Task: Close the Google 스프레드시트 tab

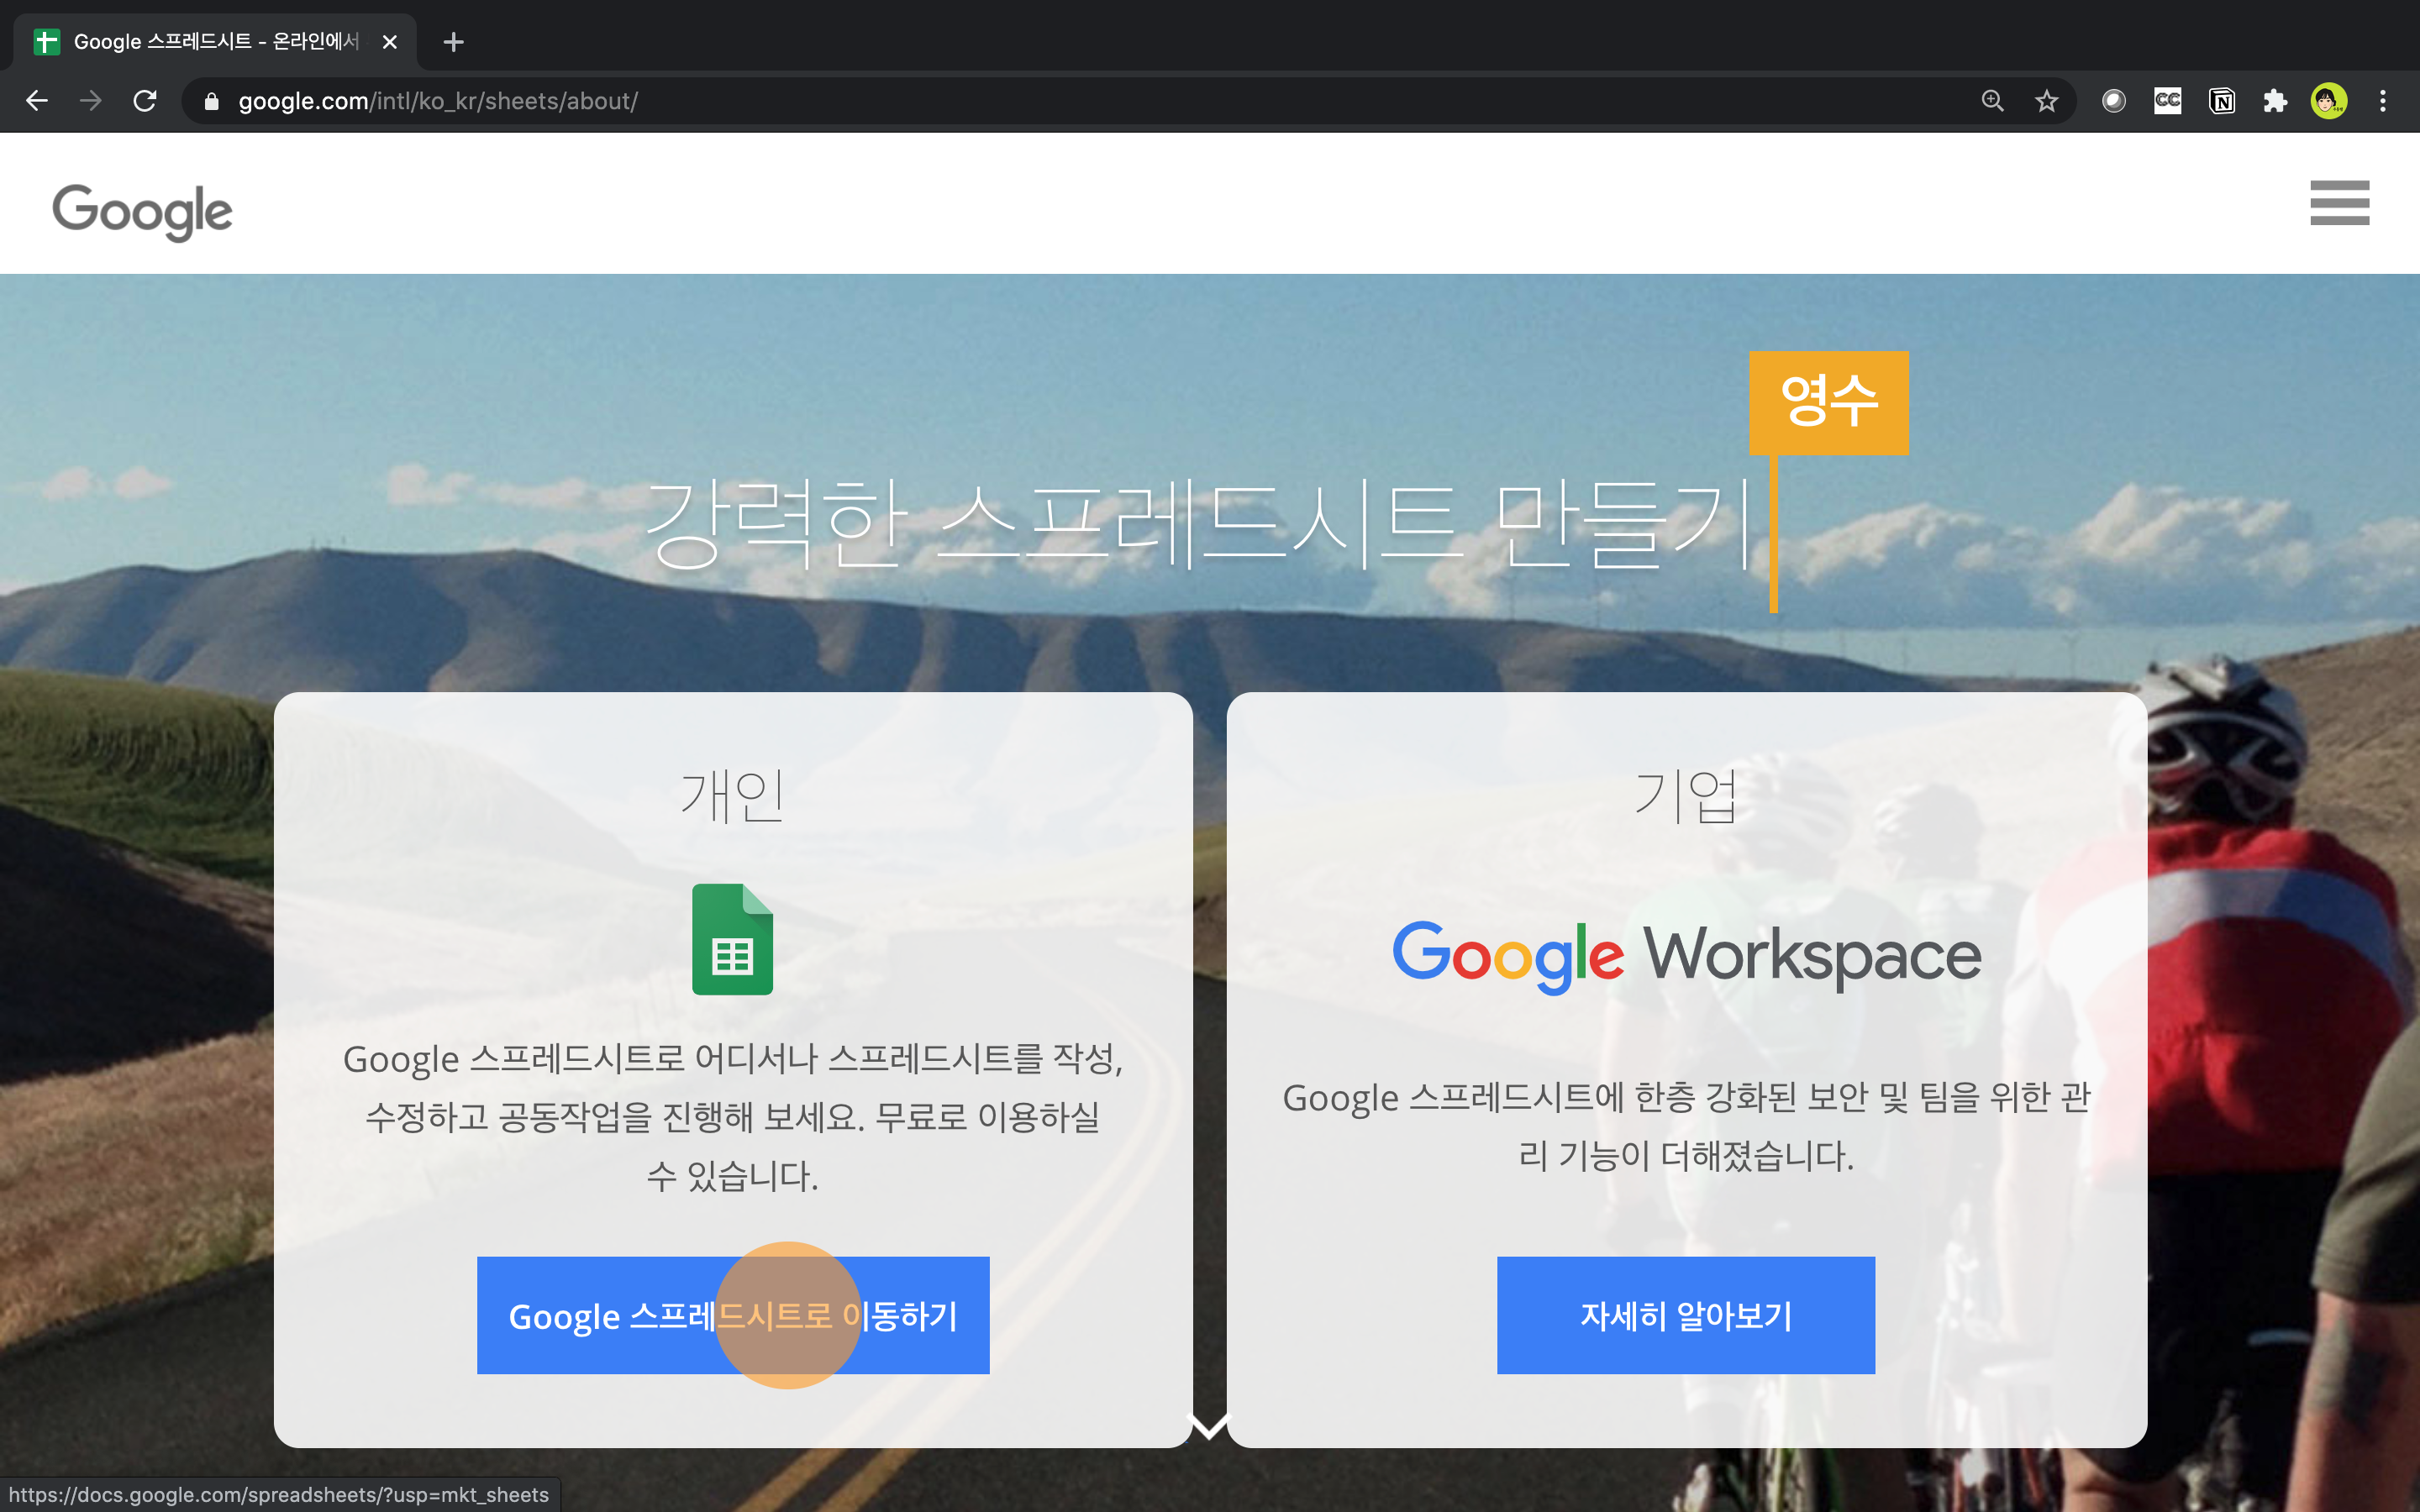Action: [x=390, y=42]
